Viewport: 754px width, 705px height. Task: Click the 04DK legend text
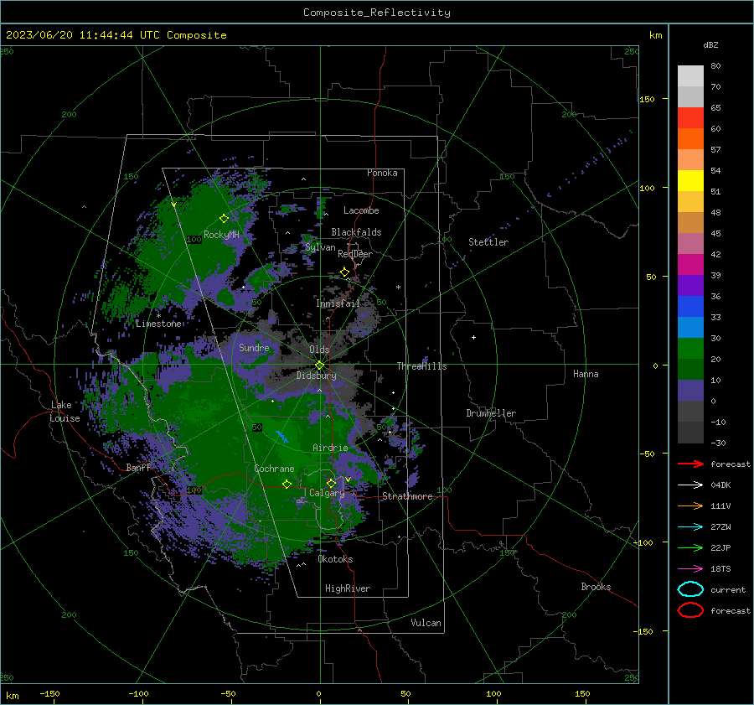[720, 485]
